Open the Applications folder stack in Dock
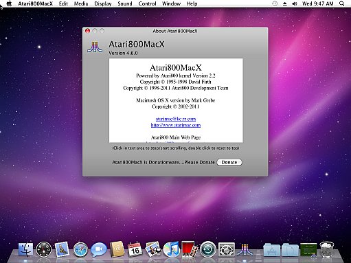Viewport: 351px width, 263px height. [272, 249]
